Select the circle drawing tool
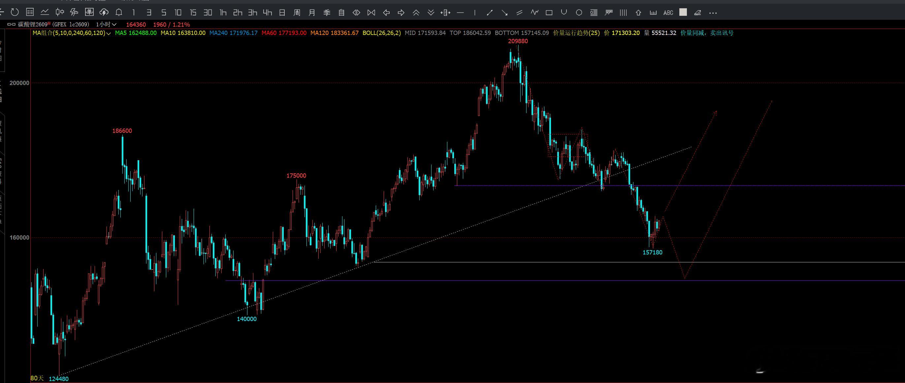 (x=579, y=13)
